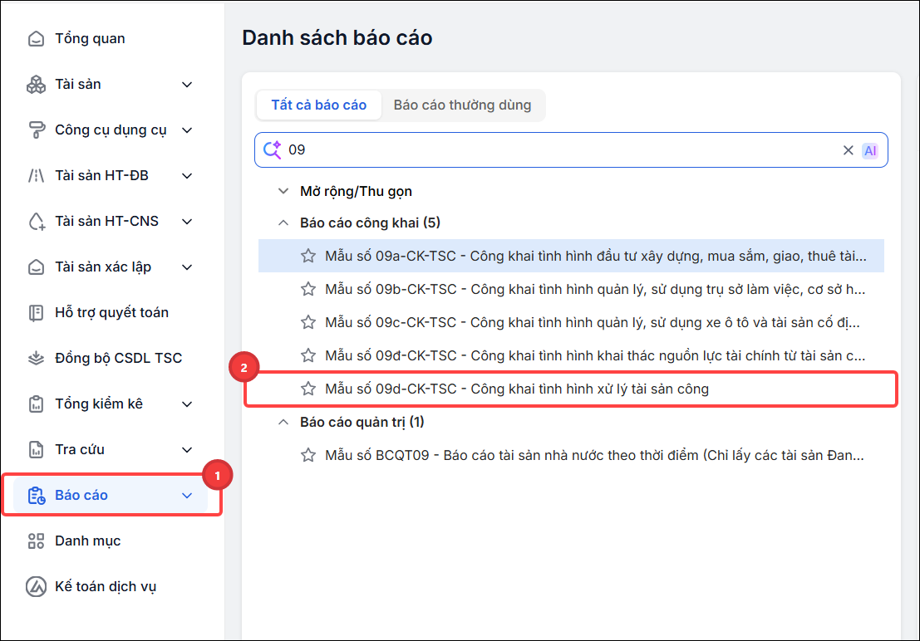Click the Tài sản HT-CNS water-drop icon
Screen dimensions: 920x641
pyautogui.click(x=37, y=221)
